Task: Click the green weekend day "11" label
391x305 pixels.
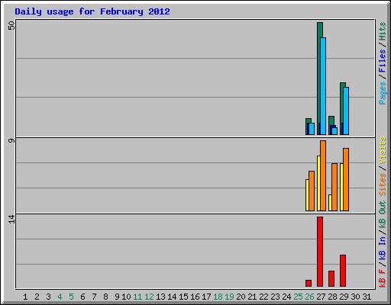Action: pos(137,297)
